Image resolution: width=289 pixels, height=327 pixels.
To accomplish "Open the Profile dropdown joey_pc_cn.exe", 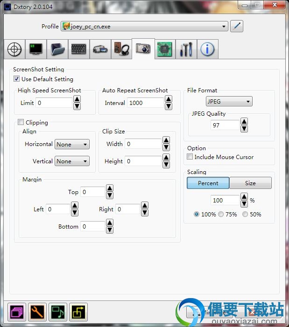I will point(144,26).
